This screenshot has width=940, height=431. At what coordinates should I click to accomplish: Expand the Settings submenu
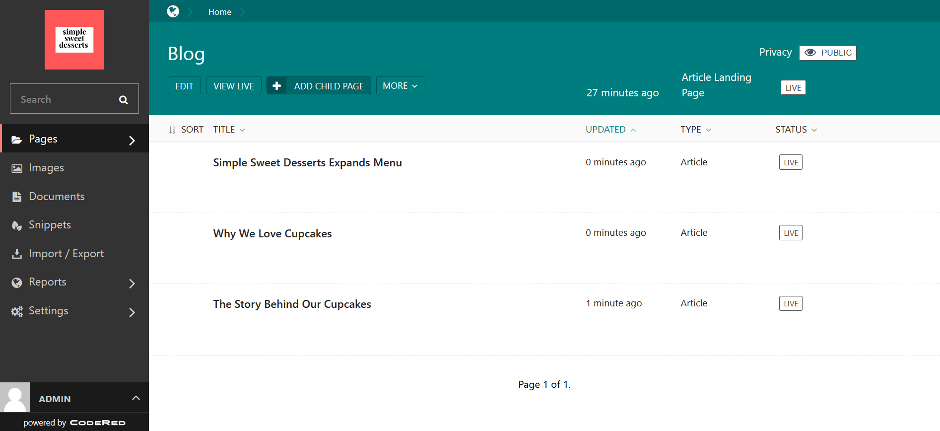click(x=132, y=312)
